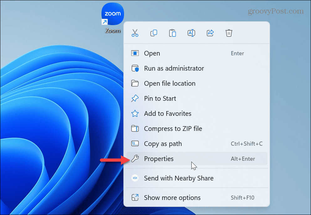Click the Copy icon at the top of the menu

point(154,33)
